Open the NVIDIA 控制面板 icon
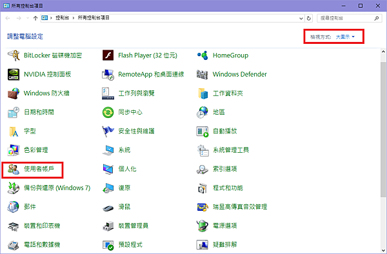Screen dimensions: 387x254 pos(14,74)
